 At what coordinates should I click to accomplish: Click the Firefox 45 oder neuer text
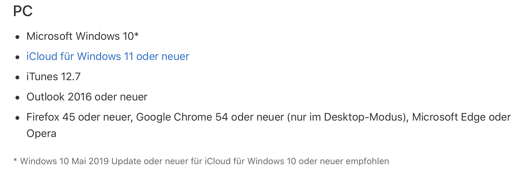pos(79,117)
